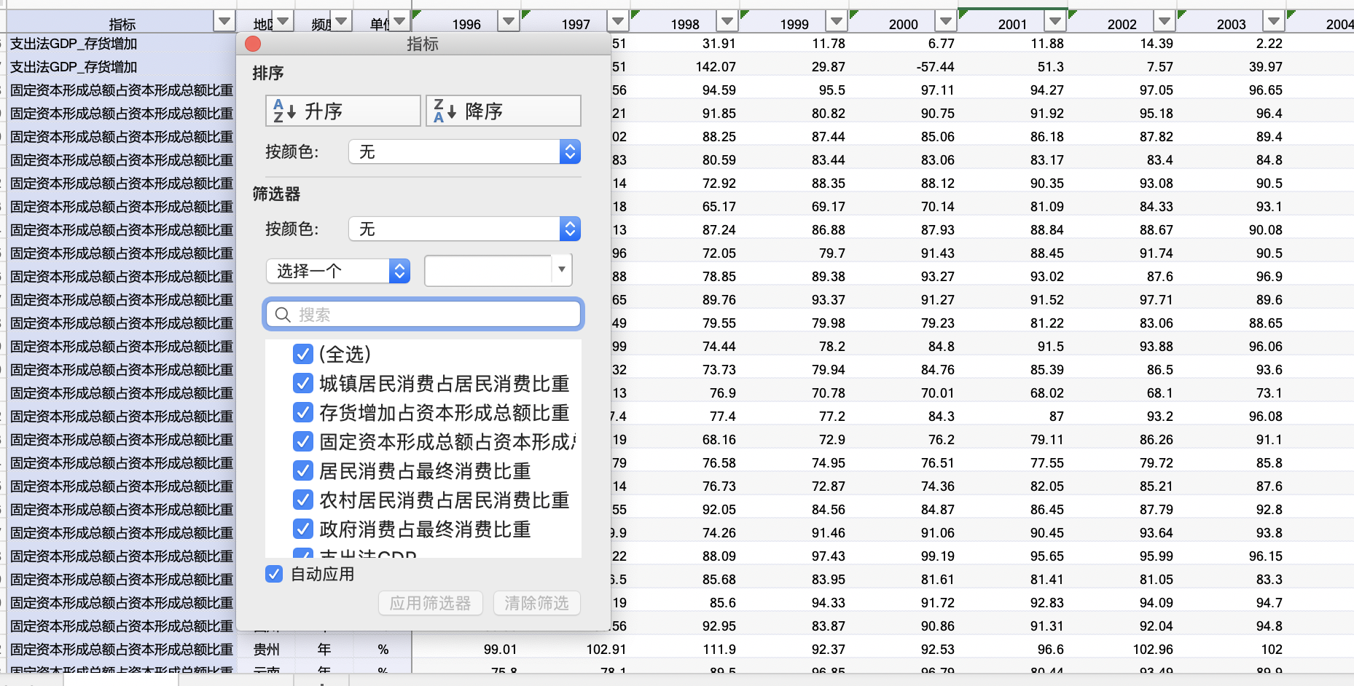Expand the filter value combo box arrow
This screenshot has height=686, width=1354.
tap(561, 270)
